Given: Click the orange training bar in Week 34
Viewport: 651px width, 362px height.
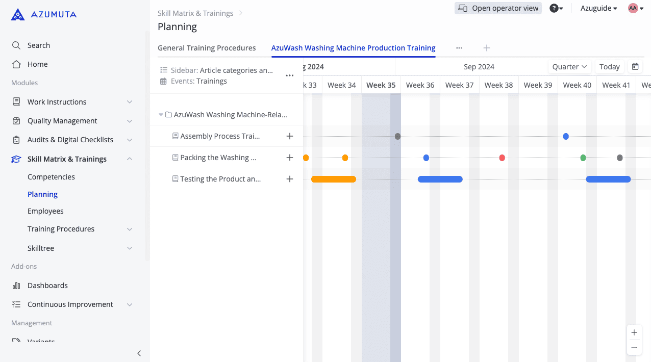Looking at the screenshot, I should [333, 179].
